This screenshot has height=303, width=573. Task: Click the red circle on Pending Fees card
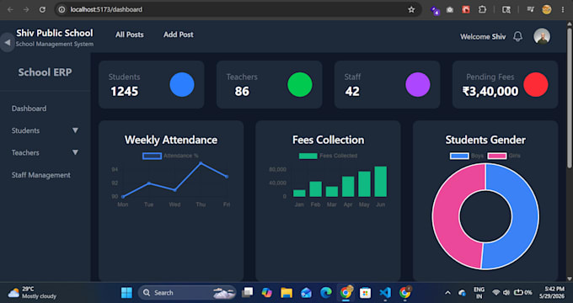(x=536, y=85)
